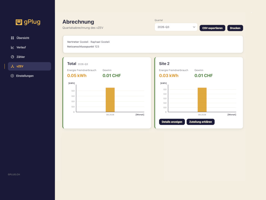The image size is (266, 200).
Task: Open the Zähler section
Action: [29, 57]
